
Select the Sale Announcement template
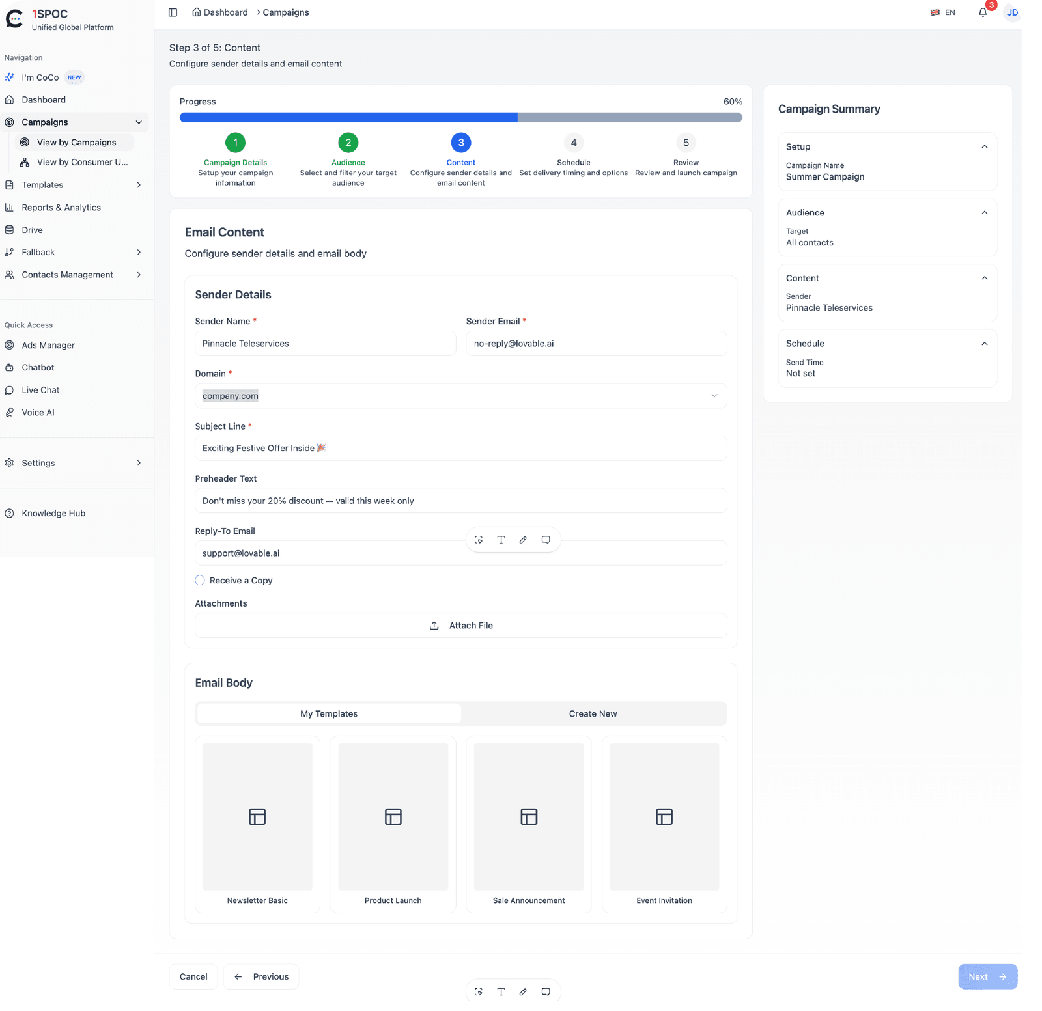click(x=529, y=824)
